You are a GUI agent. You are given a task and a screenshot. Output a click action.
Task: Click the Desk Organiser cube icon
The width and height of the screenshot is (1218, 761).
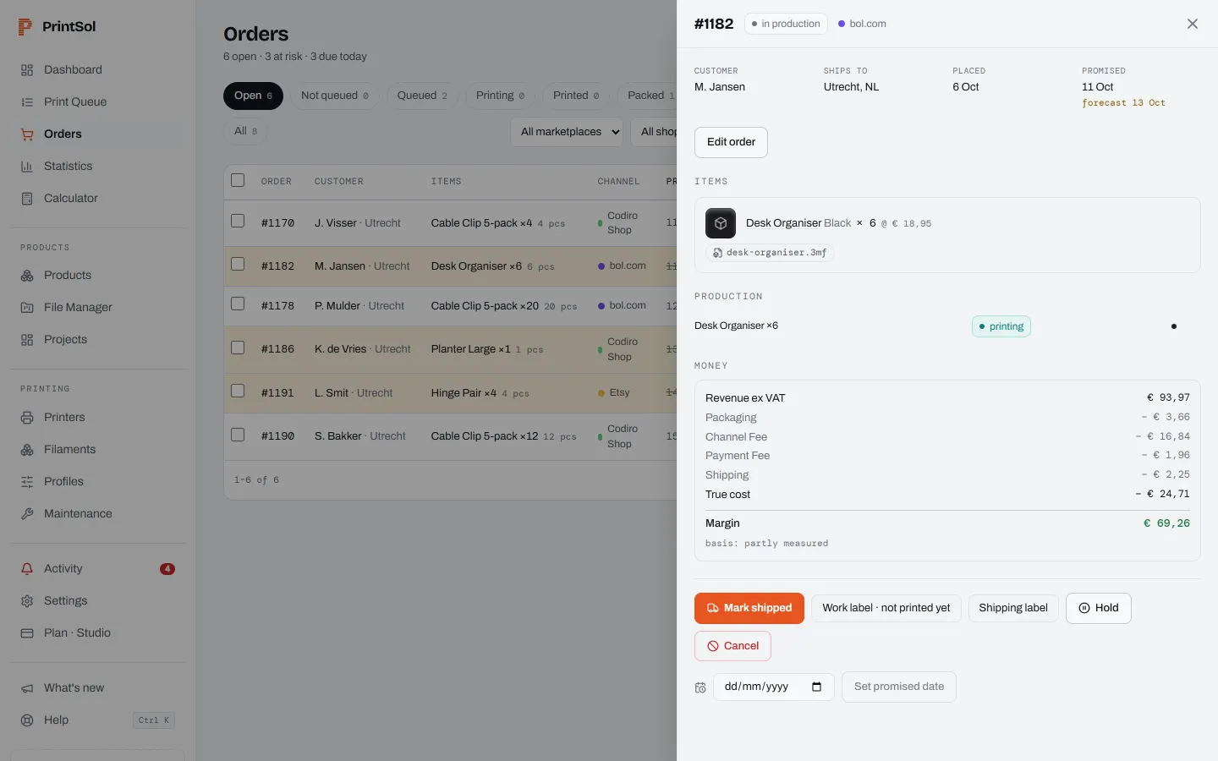pyautogui.click(x=721, y=223)
